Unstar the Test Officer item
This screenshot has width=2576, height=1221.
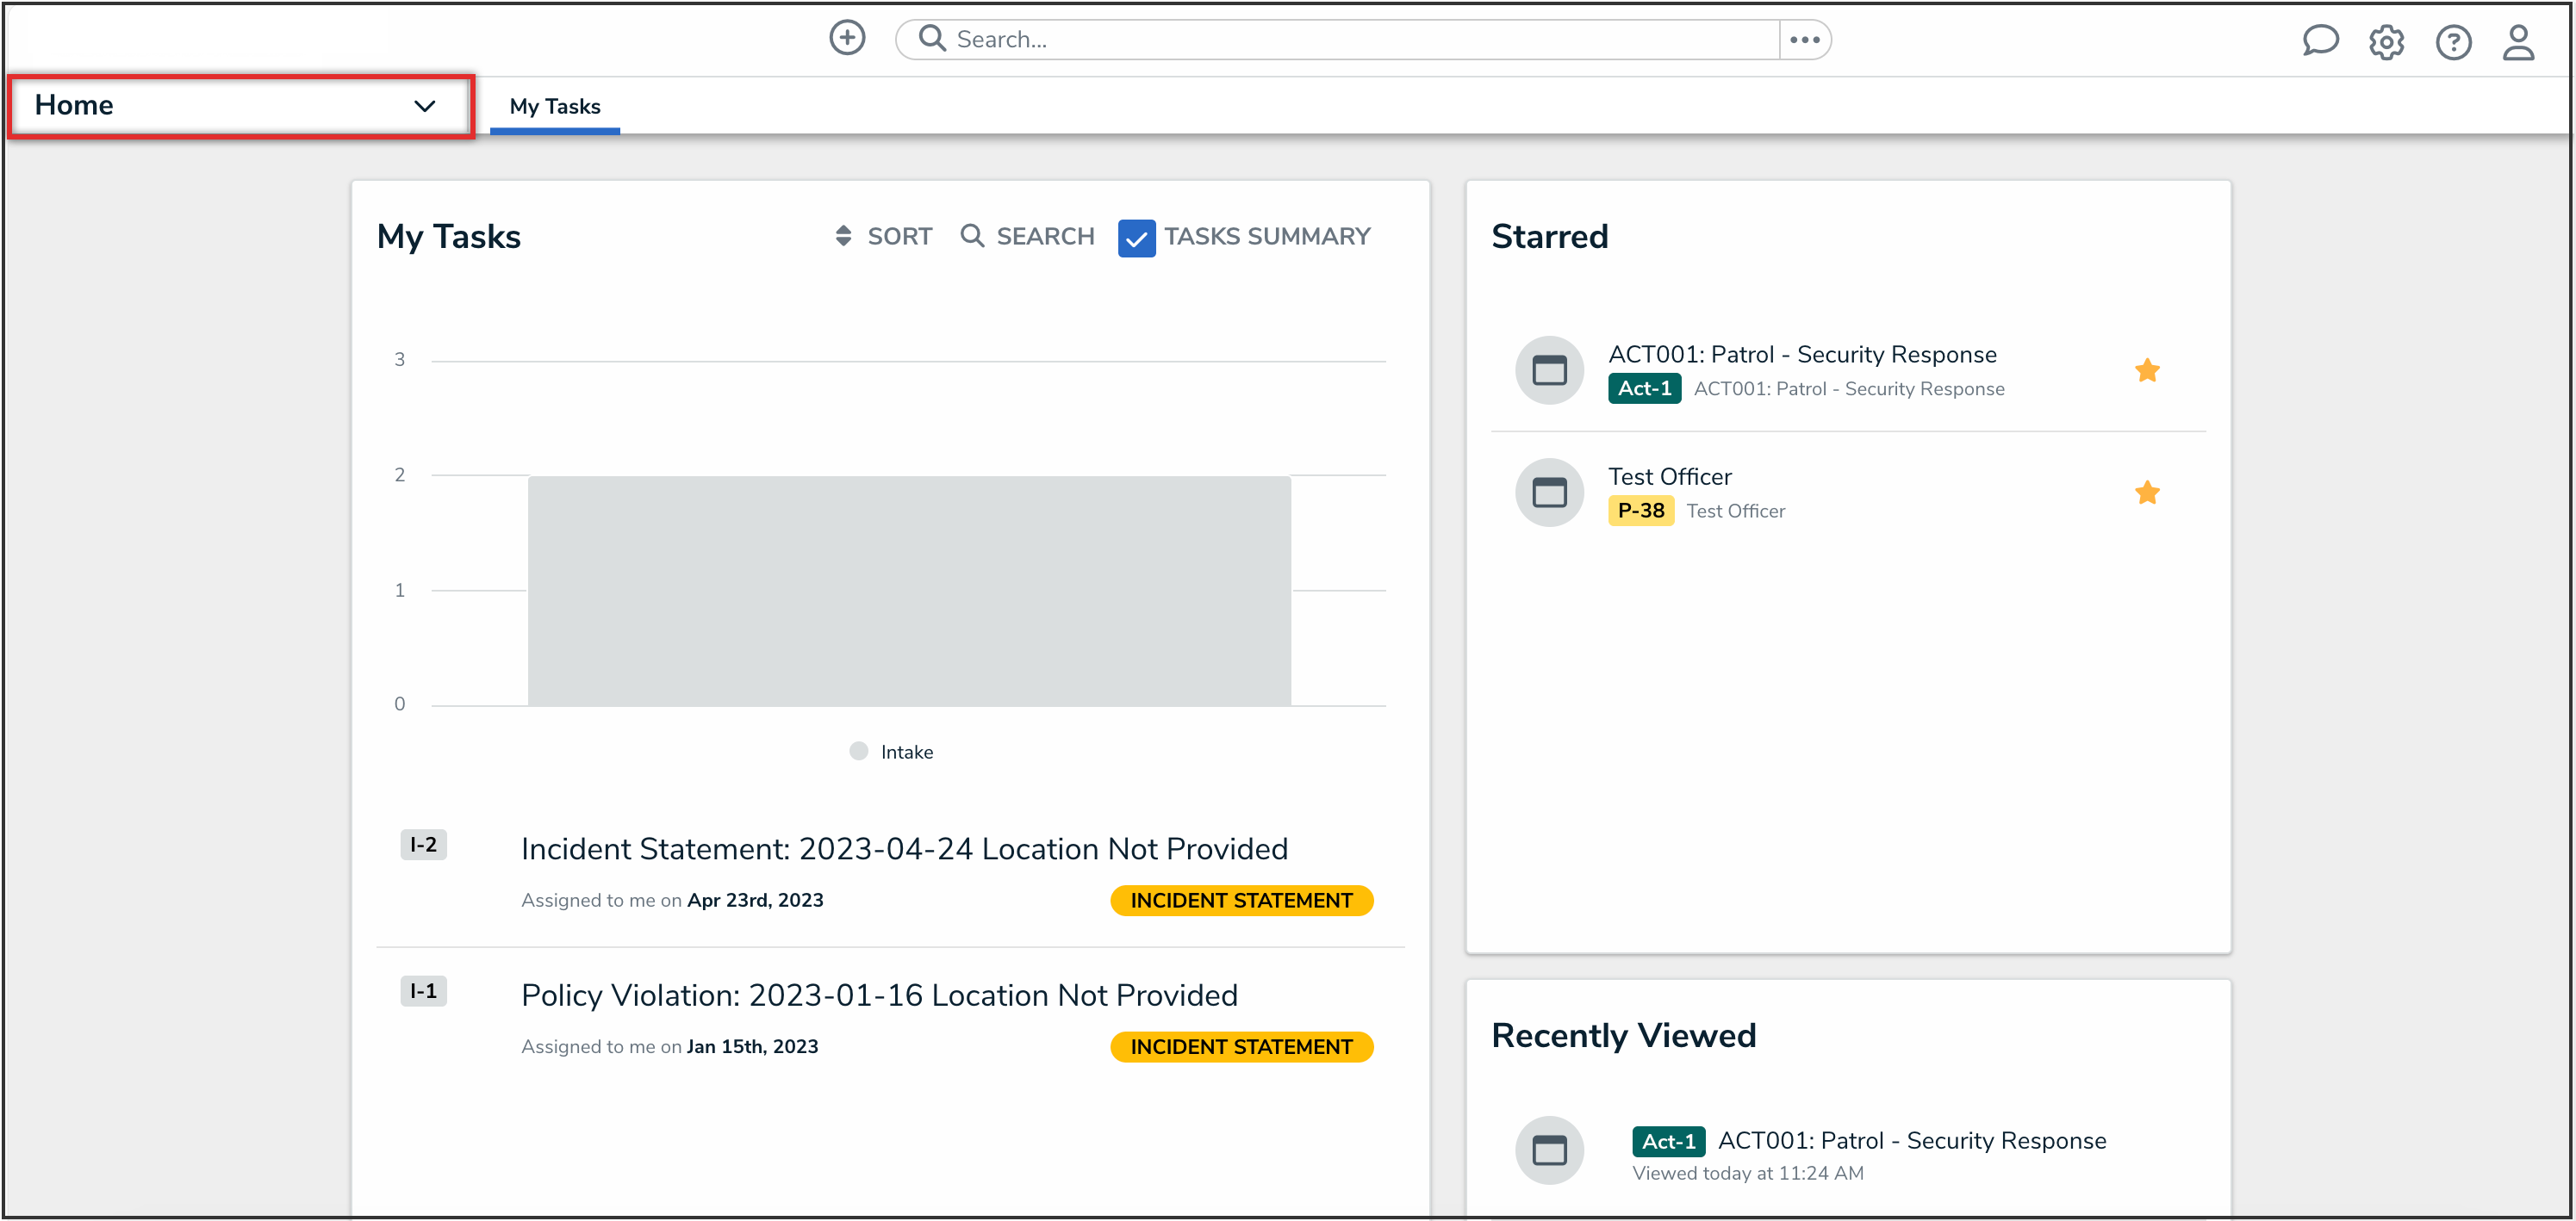2146,493
